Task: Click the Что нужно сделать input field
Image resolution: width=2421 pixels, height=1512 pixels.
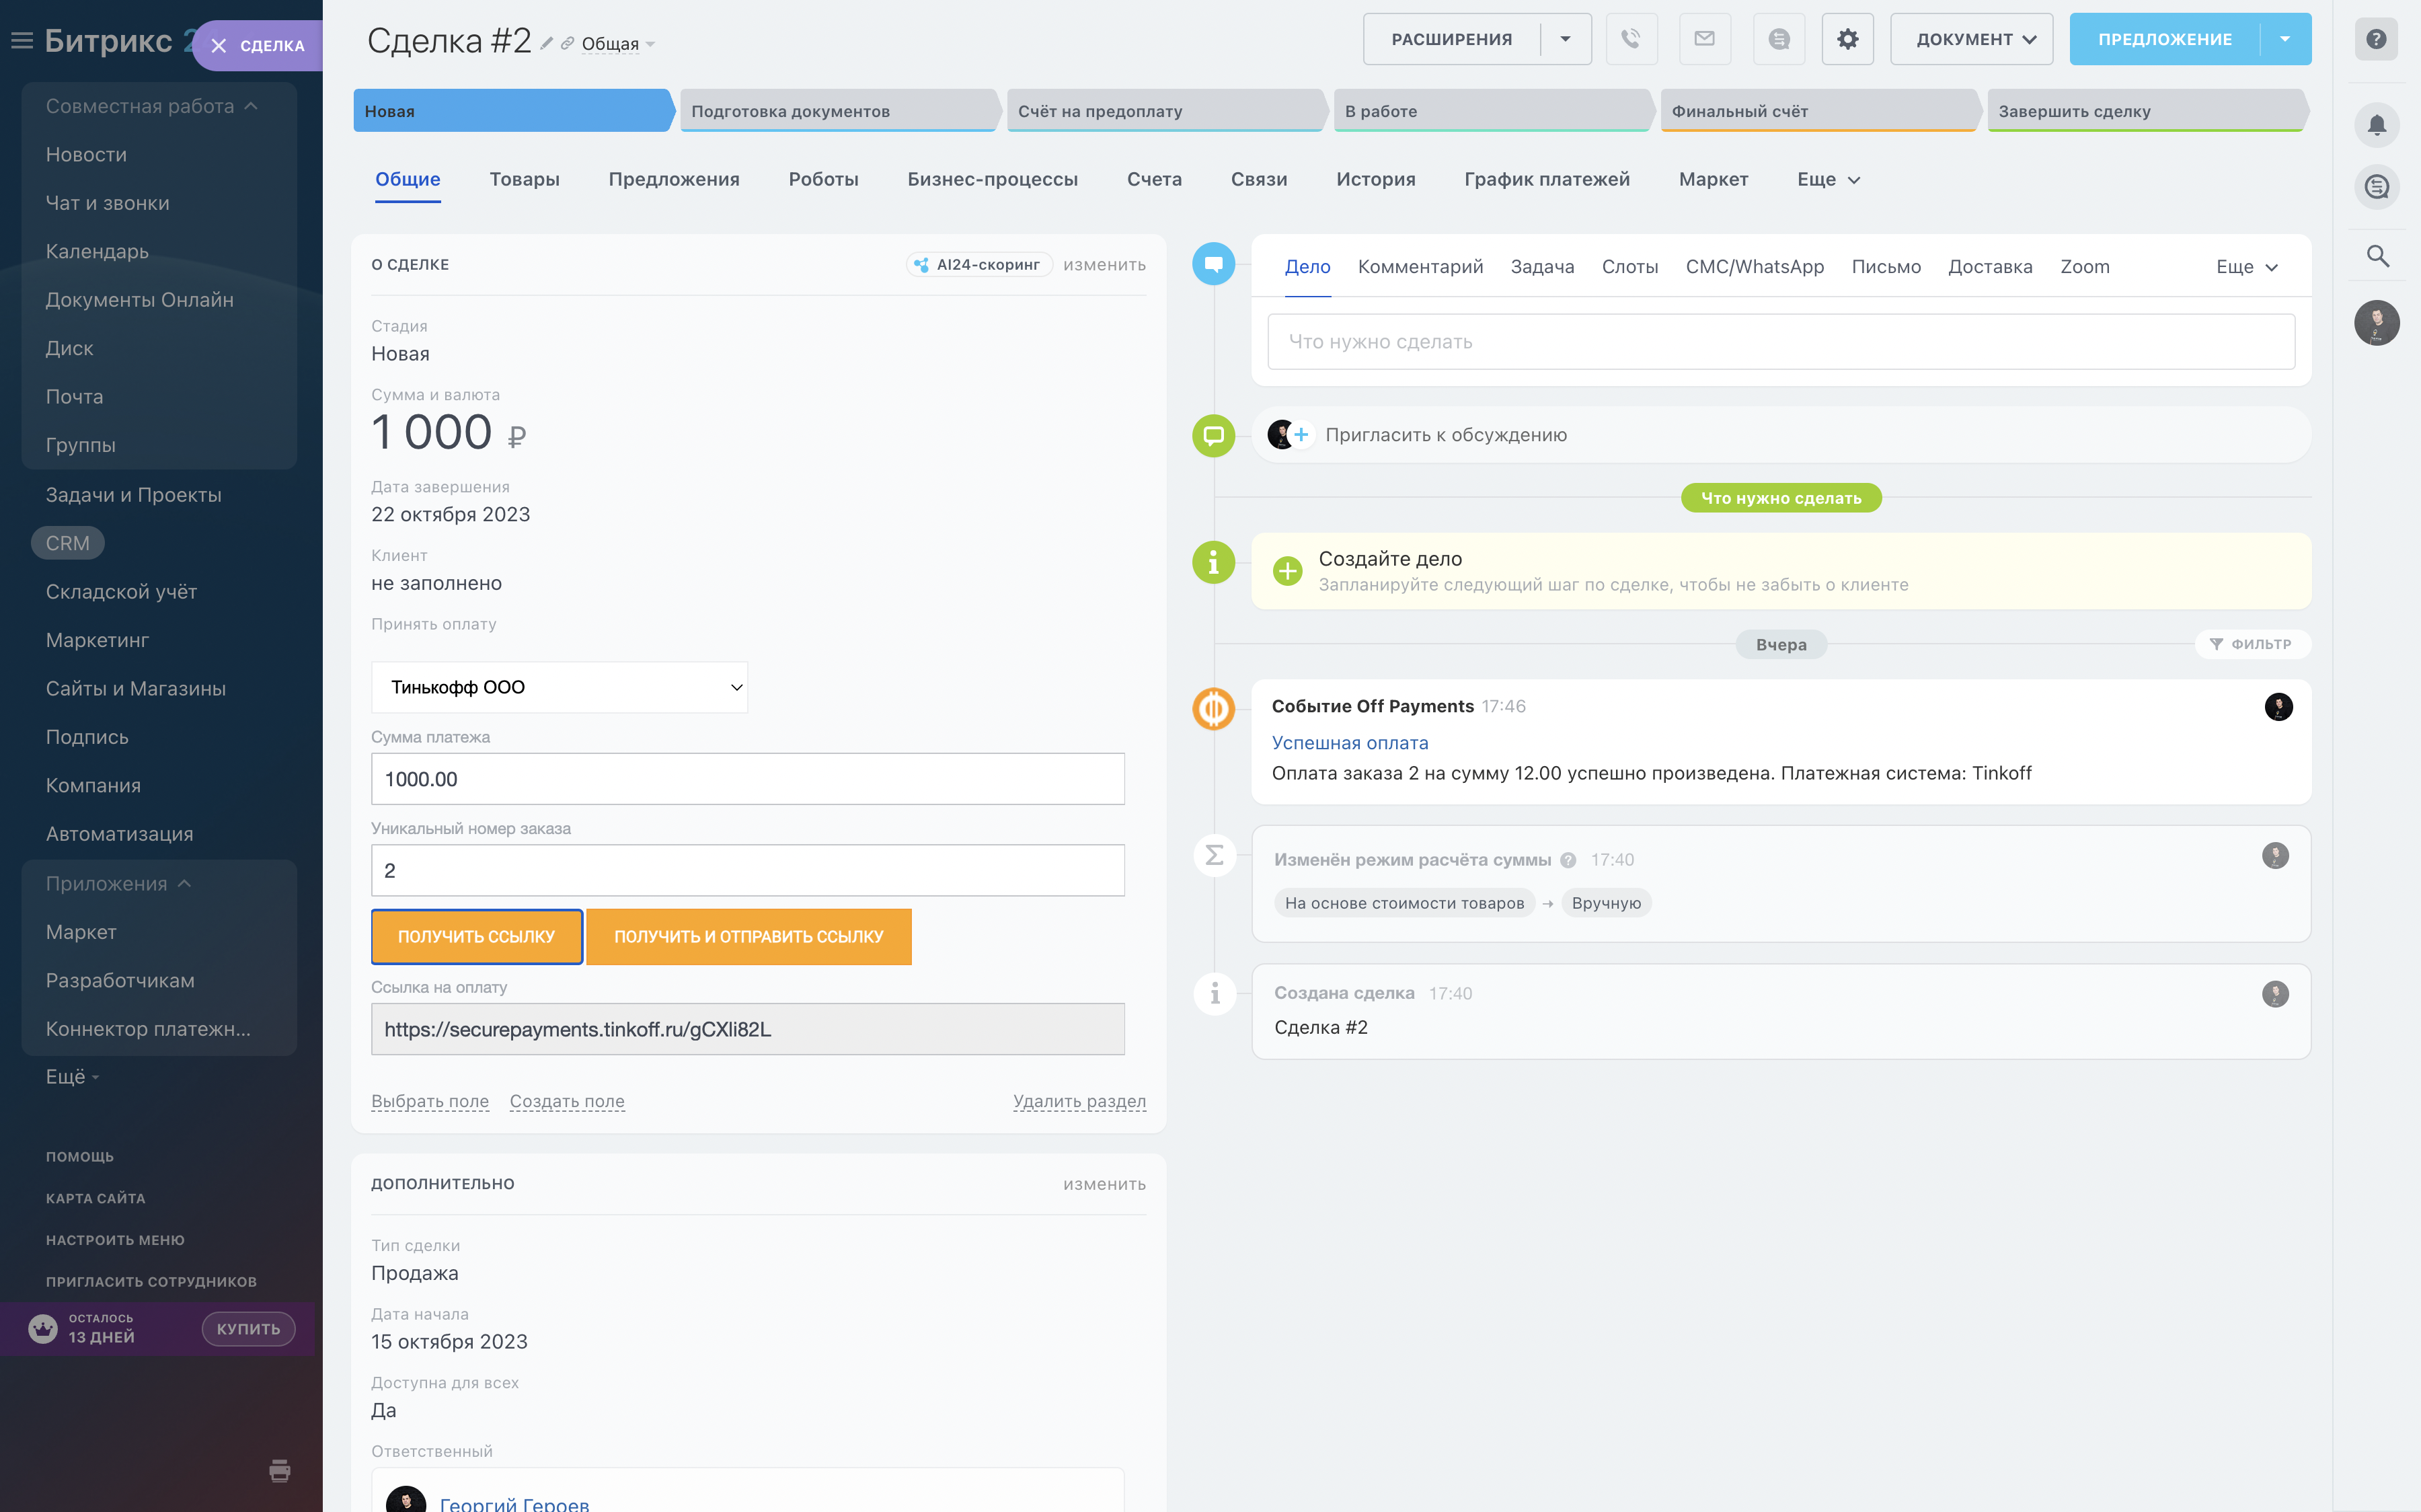Action: 1780,342
